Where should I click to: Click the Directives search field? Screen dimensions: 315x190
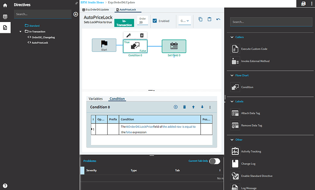42,14
